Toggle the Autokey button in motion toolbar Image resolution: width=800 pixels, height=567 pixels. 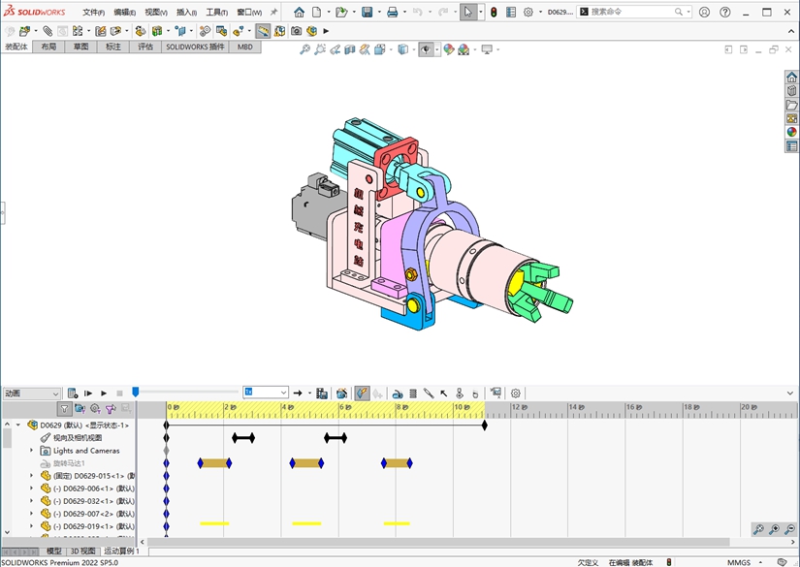coord(361,394)
